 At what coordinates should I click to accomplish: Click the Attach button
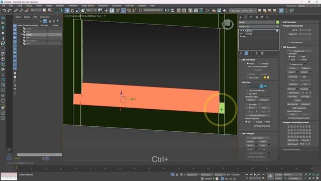[291, 72]
